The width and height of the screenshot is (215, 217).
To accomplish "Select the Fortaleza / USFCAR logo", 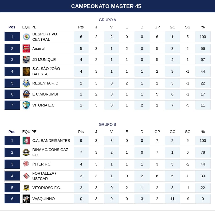I will (x=26, y=176).
